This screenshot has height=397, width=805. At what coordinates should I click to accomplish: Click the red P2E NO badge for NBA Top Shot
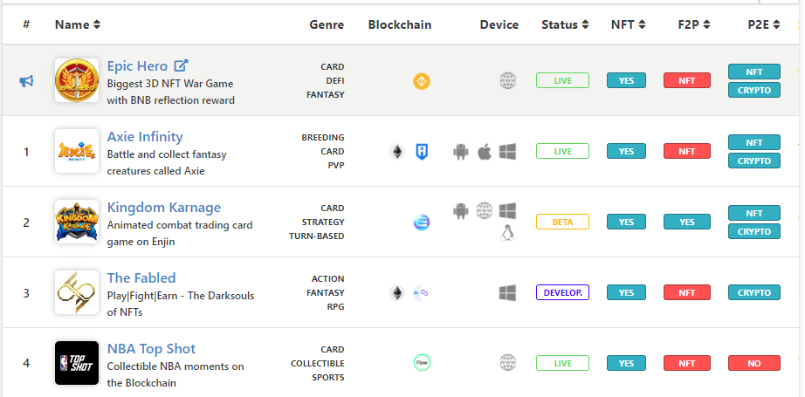(x=754, y=363)
